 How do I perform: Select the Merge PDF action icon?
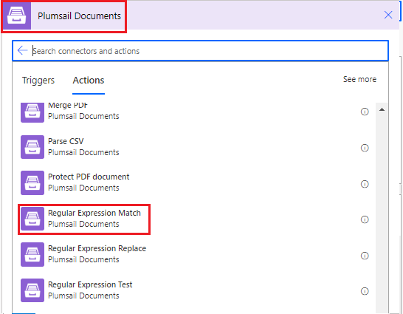(32, 112)
